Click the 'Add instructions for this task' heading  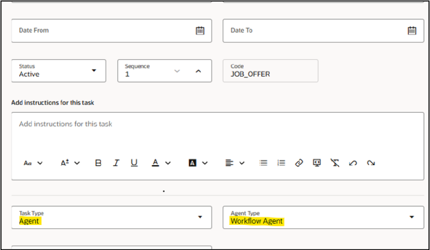tap(53, 103)
